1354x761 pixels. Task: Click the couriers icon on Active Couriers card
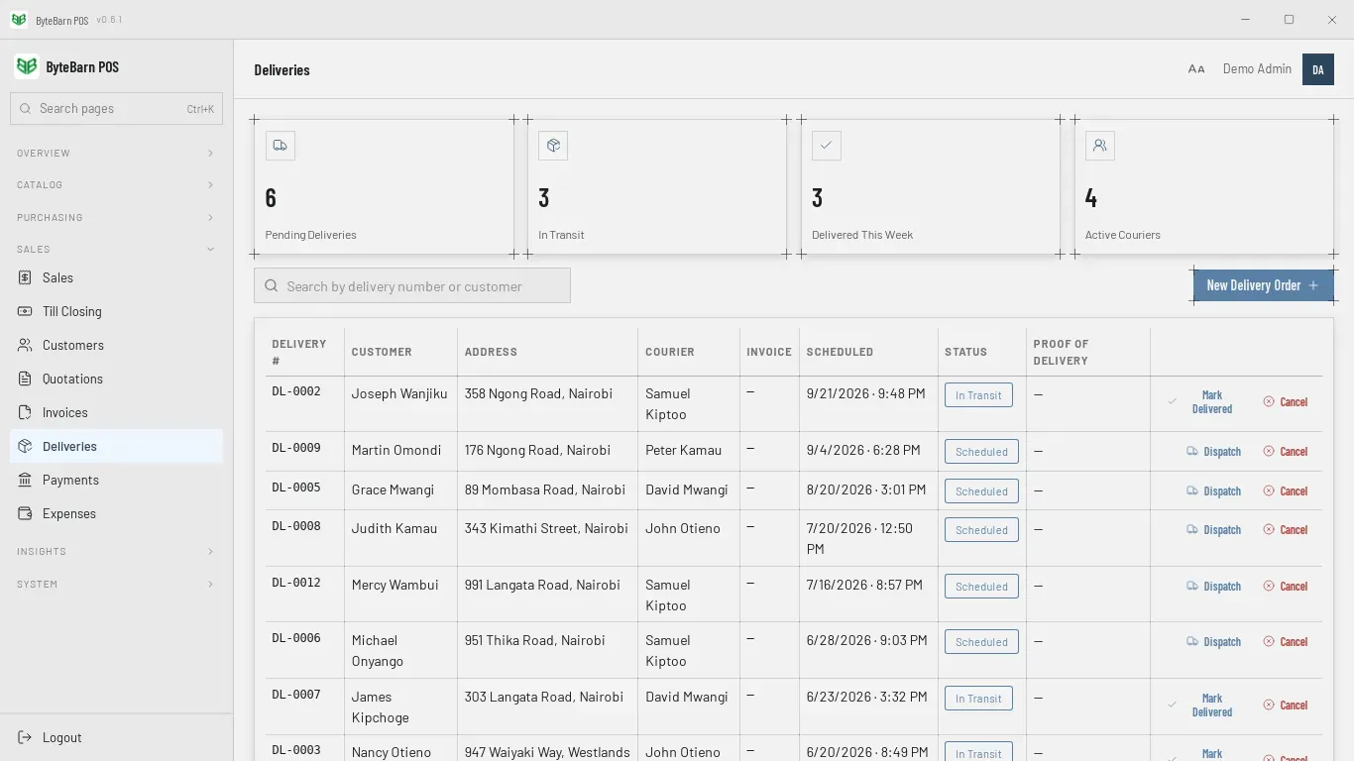point(1100,146)
